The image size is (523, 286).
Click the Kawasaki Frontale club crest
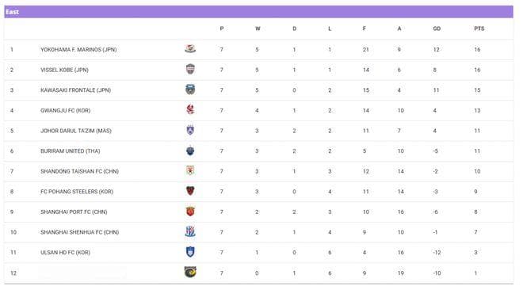pyautogui.click(x=190, y=90)
